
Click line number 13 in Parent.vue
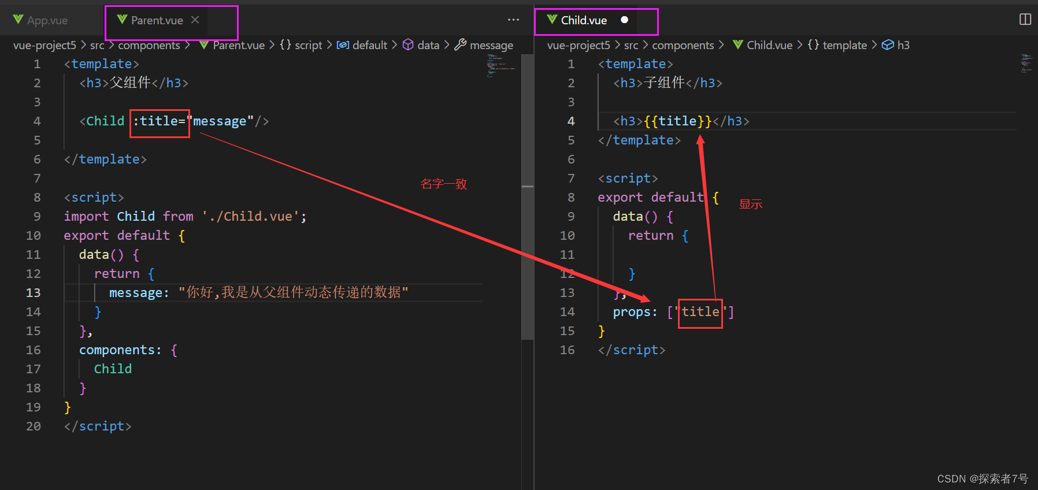[x=34, y=292]
